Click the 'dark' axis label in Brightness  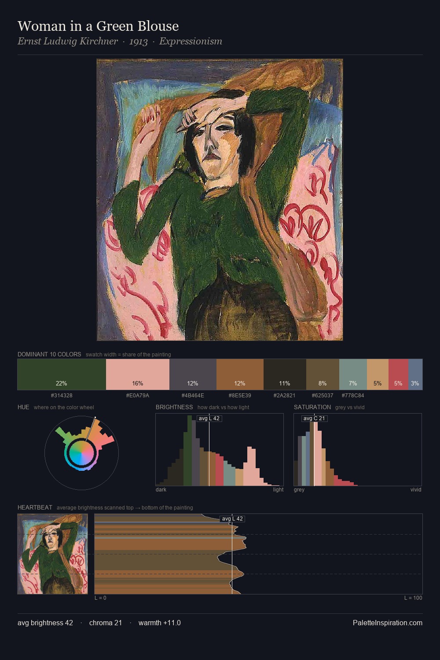point(161,490)
